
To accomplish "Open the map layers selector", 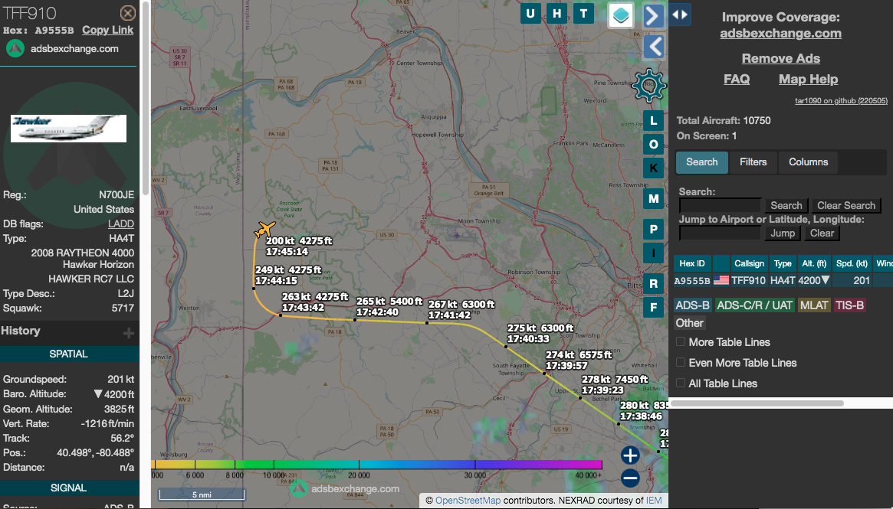I will click(x=621, y=15).
